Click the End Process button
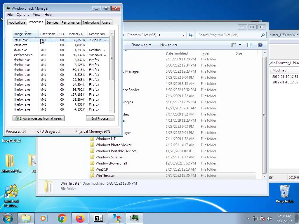Viewport: 299px width, 224px height. click(100, 118)
